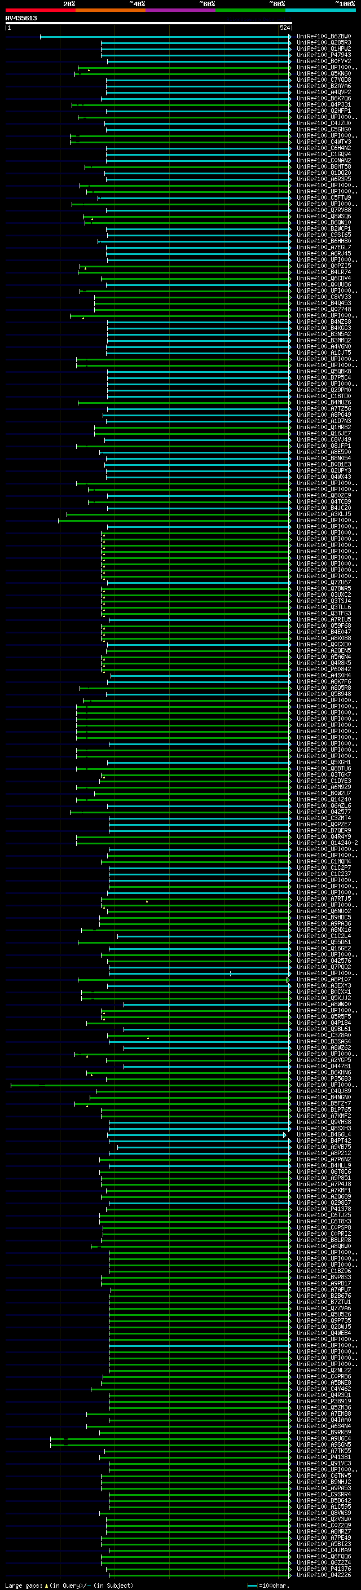Screen dimensions: 361x1590
Task: Click the purple ~60% identity scale segment
Action: coord(180,10)
